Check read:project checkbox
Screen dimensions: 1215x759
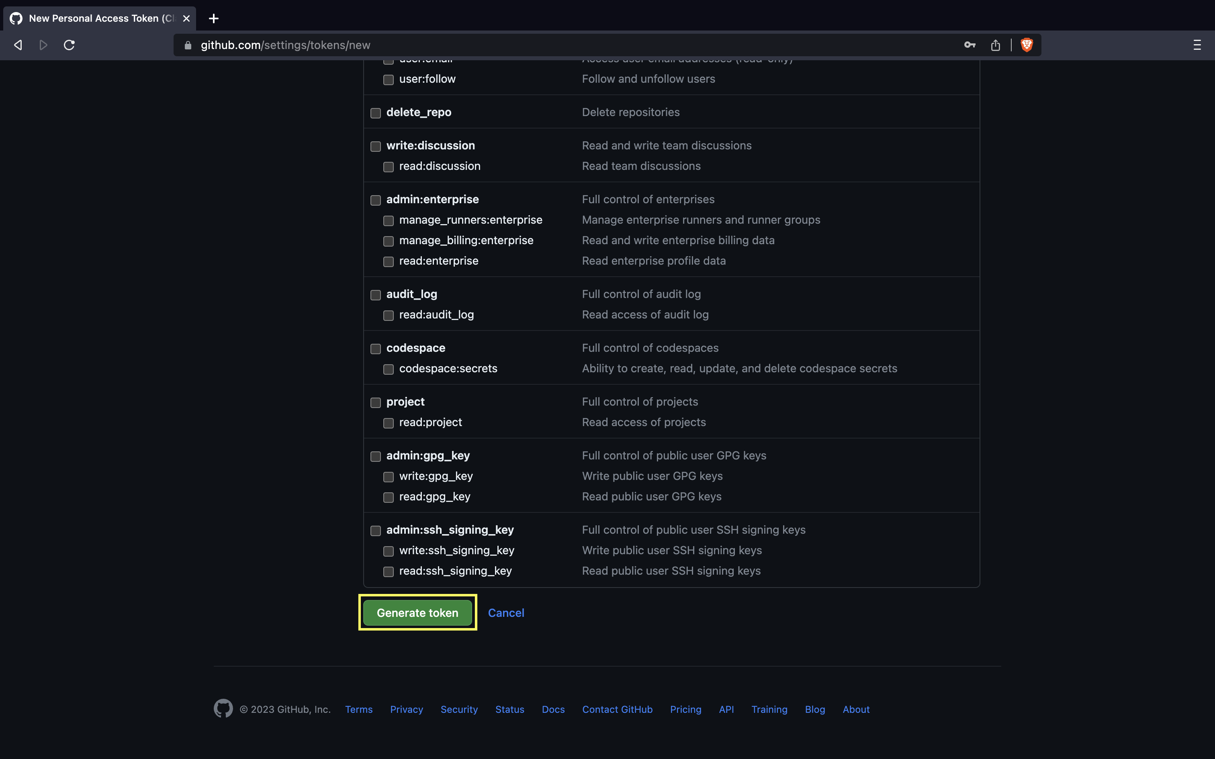389,423
